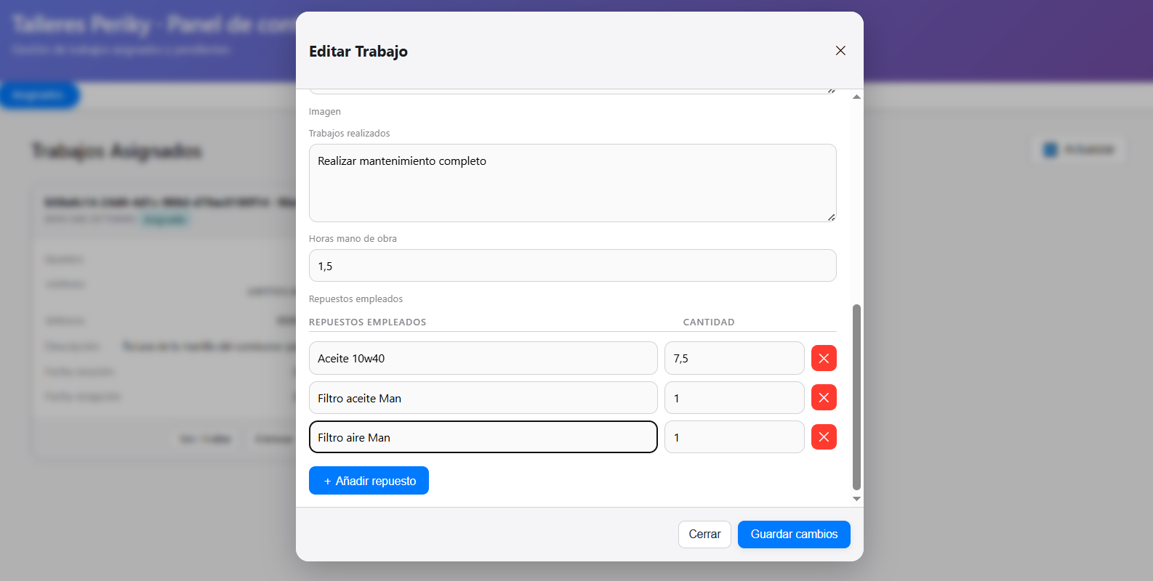The image size is (1153, 581).
Task: Click the Trabajos realizados textarea resize handle
Action: (x=831, y=217)
